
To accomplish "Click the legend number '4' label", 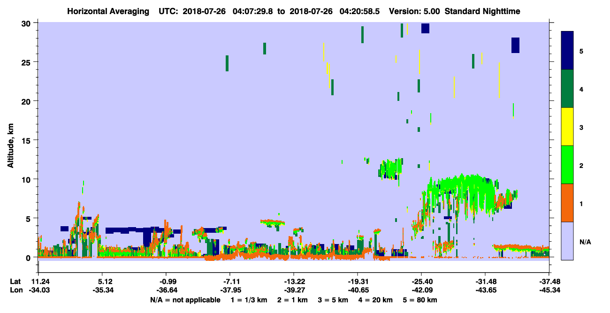I will point(581,89).
